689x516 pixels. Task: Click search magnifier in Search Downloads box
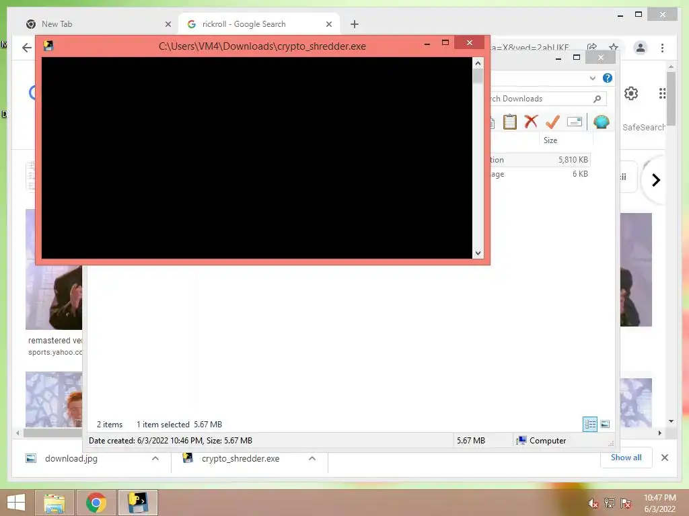(x=597, y=99)
